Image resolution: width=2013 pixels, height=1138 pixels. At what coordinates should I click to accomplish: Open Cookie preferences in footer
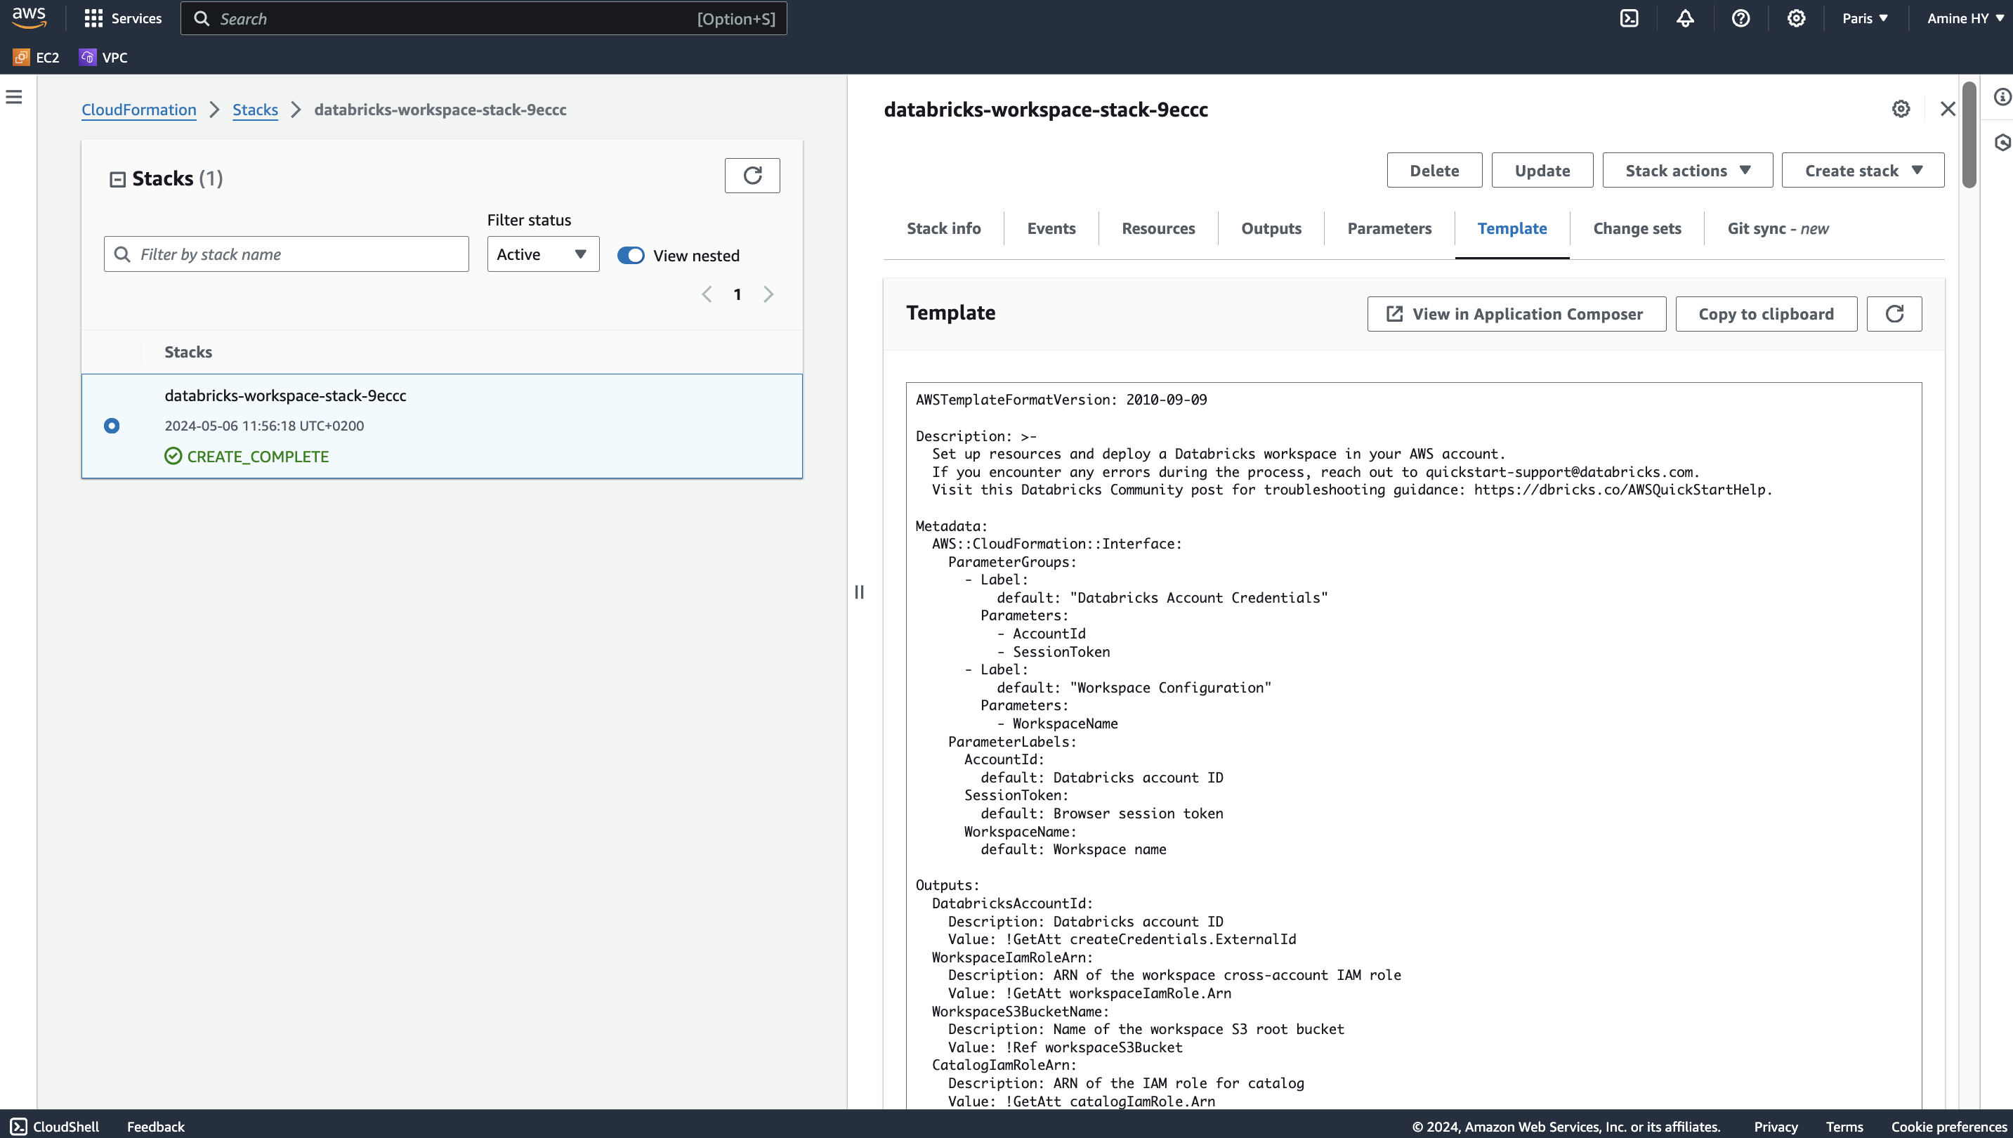[1948, 1126]
